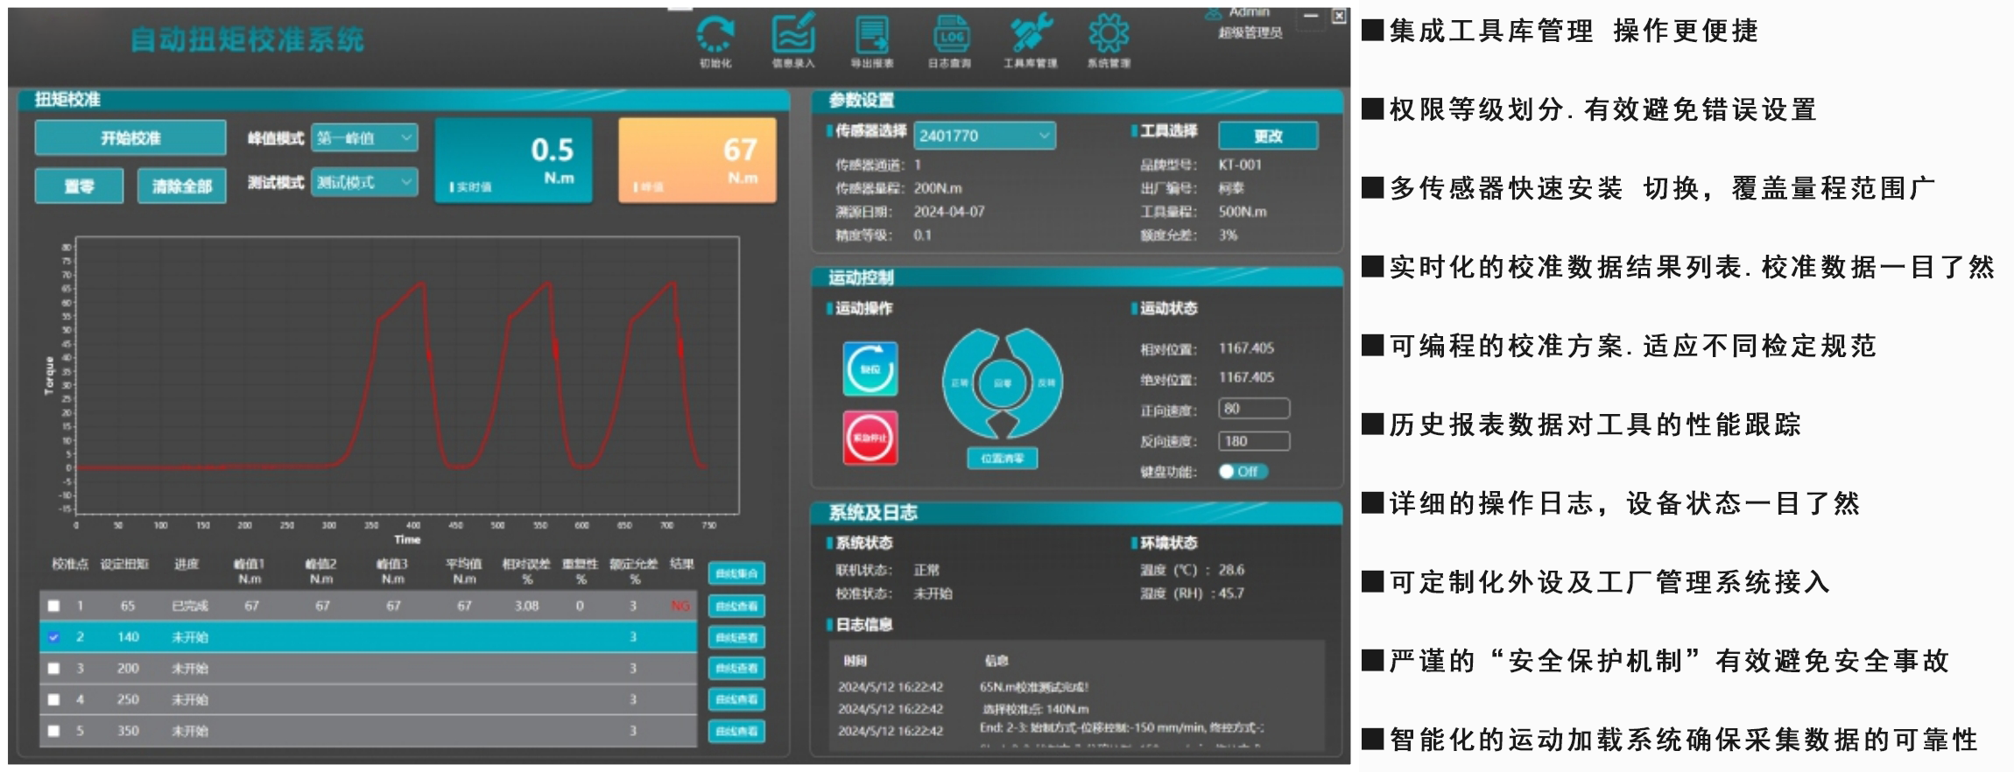Click the red torque curve chart
The image size is (2014, 772).
[x=407, y=375]
